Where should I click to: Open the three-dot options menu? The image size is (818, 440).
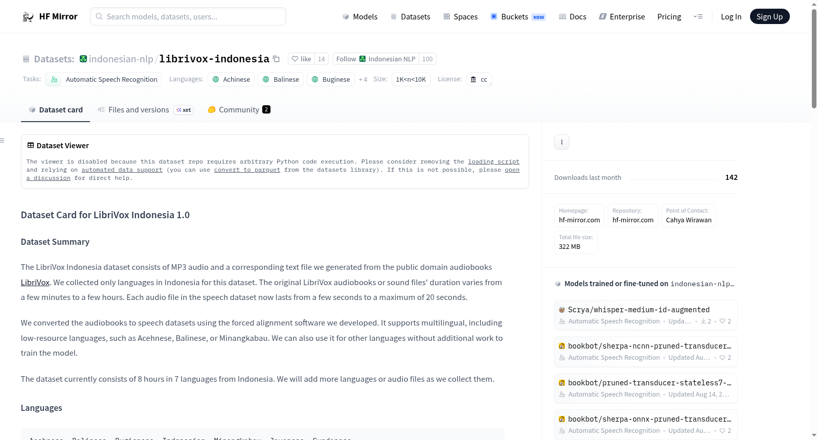tap(562, 142)
